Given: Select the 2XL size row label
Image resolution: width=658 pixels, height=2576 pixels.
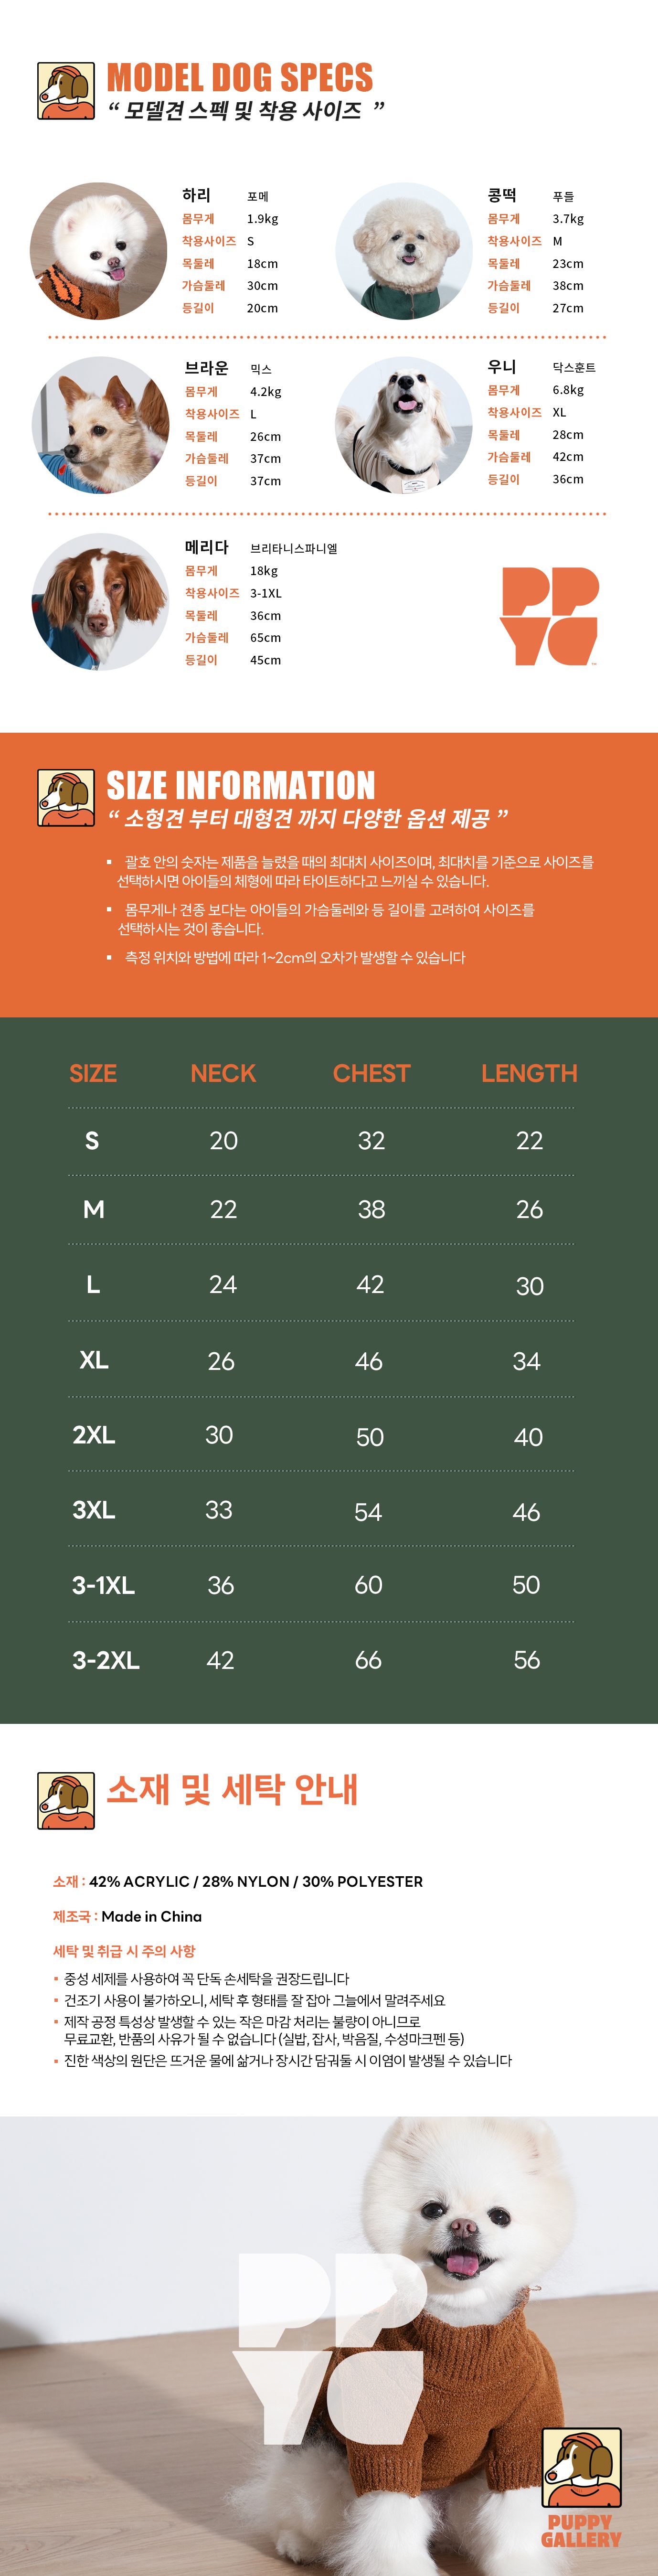Looking at the screenshot, I should 94,1435.
